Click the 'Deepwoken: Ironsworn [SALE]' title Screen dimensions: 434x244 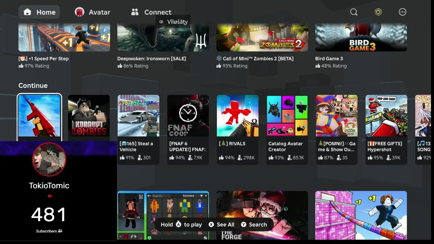(x=152, y=59)
